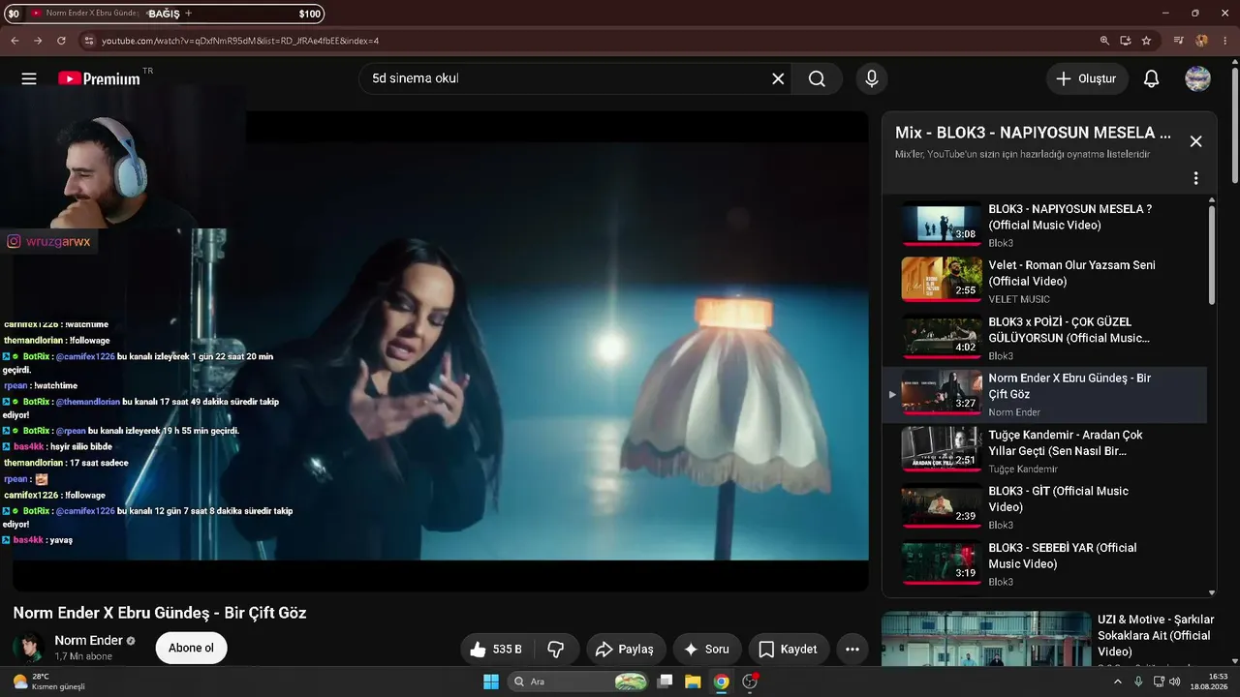This screenshot has width=1240, height=697.
Task: Open the YouTube hamburger guide menu
Action: (x=29, y=78)
